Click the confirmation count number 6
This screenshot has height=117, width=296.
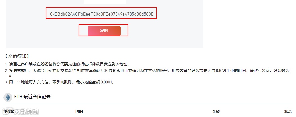pyautogui.click(x=10, y=76)
